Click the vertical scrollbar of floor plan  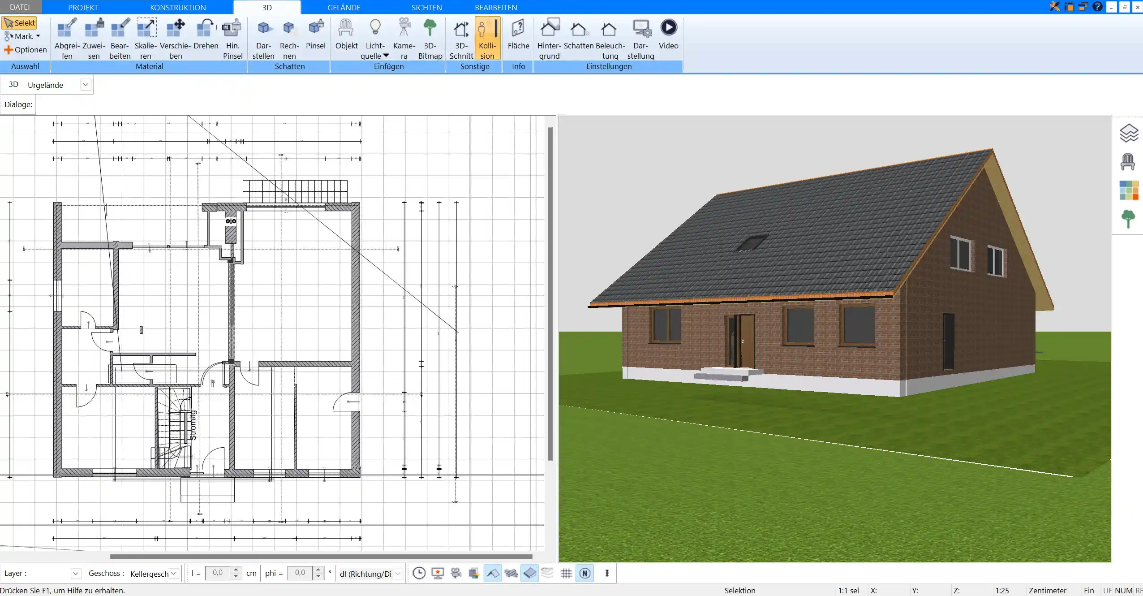click(x=550, y=294)
